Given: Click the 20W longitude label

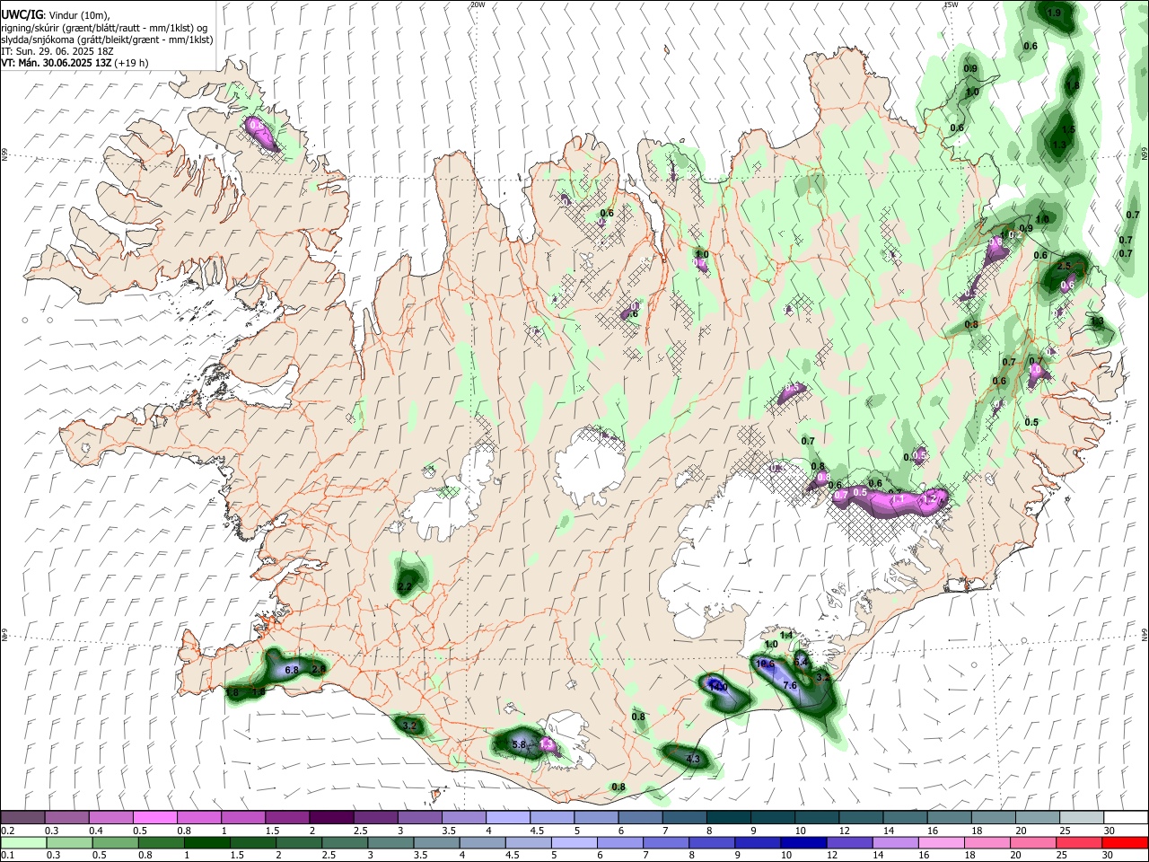Looking at the screenshot, I should 478,4.
